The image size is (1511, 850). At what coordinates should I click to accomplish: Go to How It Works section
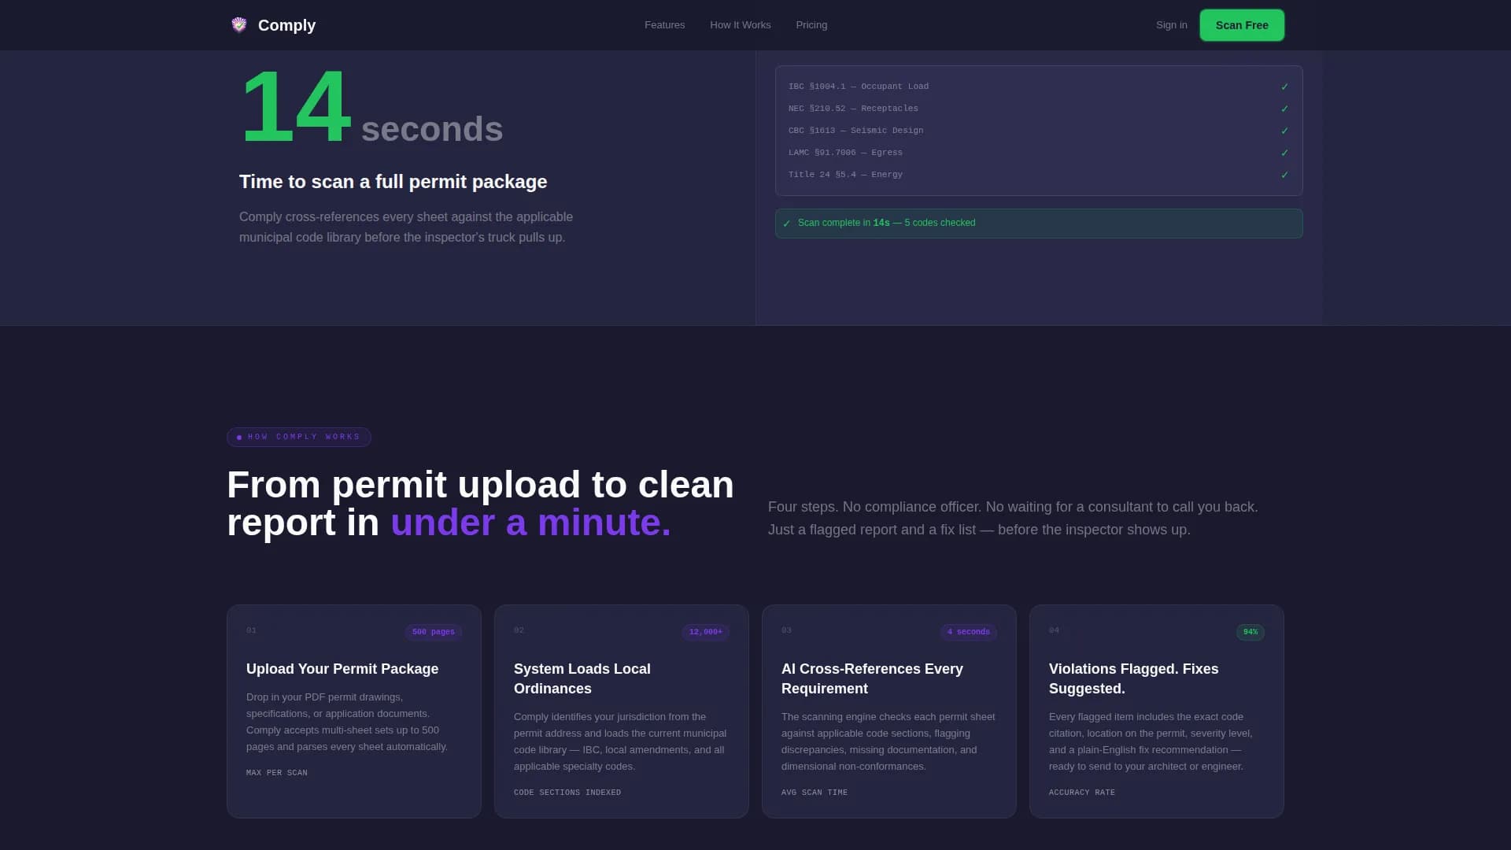[x=740, y=25]
